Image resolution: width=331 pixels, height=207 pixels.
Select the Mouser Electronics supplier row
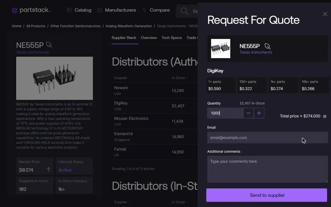155,121
